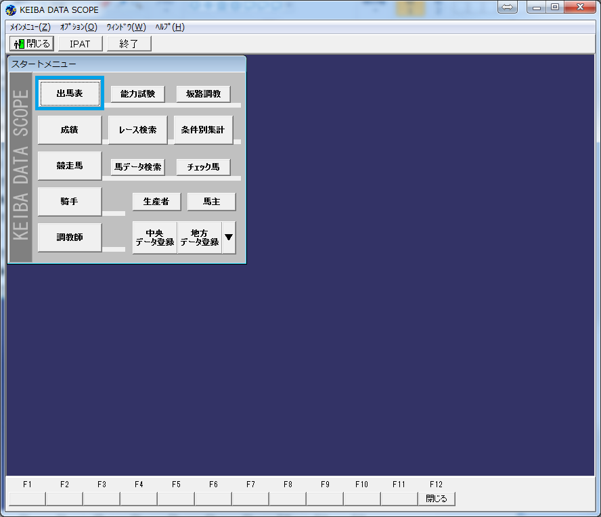The height and width of the screenshot is (517, 601).
Task: Click the IPAT toolbar button
Action: tap(80, 44)
